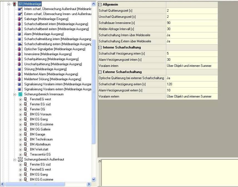Collapse the Externe Scharfschaltung property group
The width and height of the screenshot is (238, 187).
(x=100, y=72)
